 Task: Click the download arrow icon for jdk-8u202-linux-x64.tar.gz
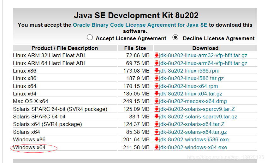click(157, 94)
